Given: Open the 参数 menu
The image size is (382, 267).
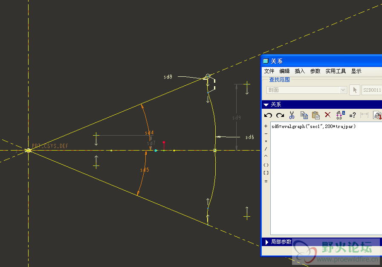Looking at the screenshot, I should 315,71.
